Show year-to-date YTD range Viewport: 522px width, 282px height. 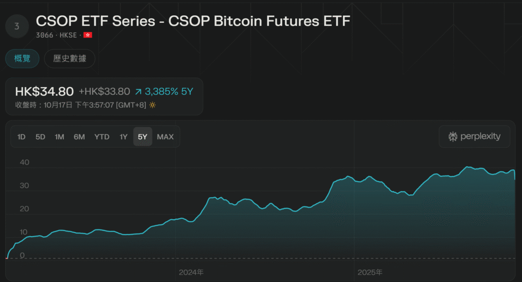click(102, 137)
